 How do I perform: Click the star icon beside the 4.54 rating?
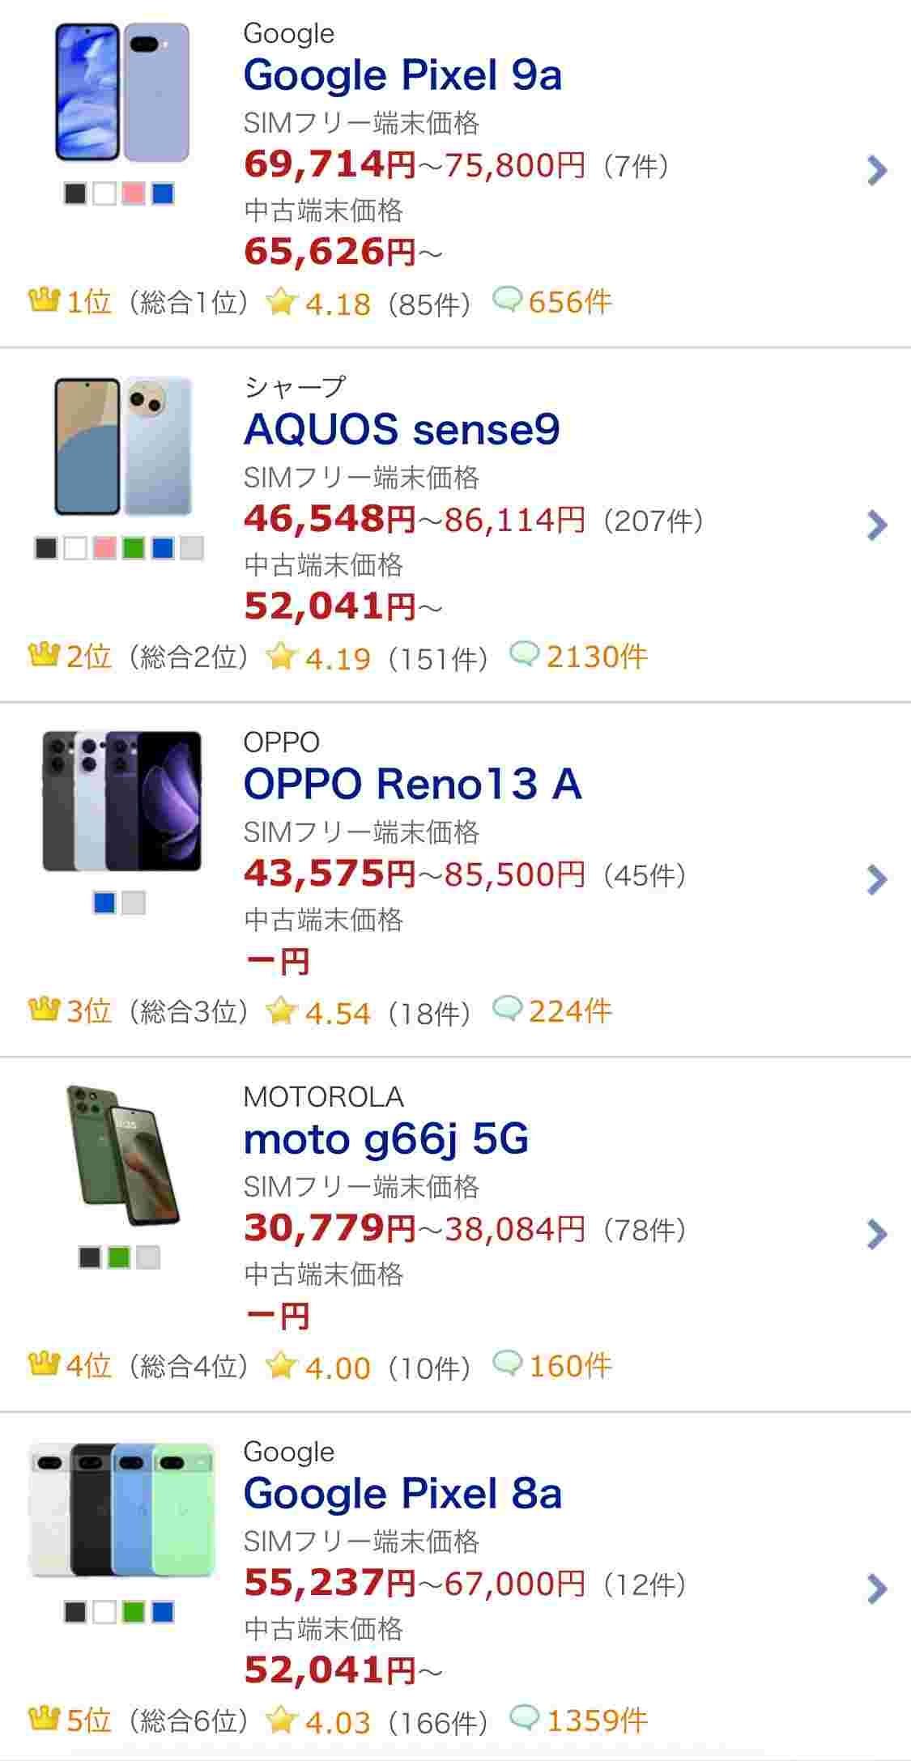(280, 1010)
